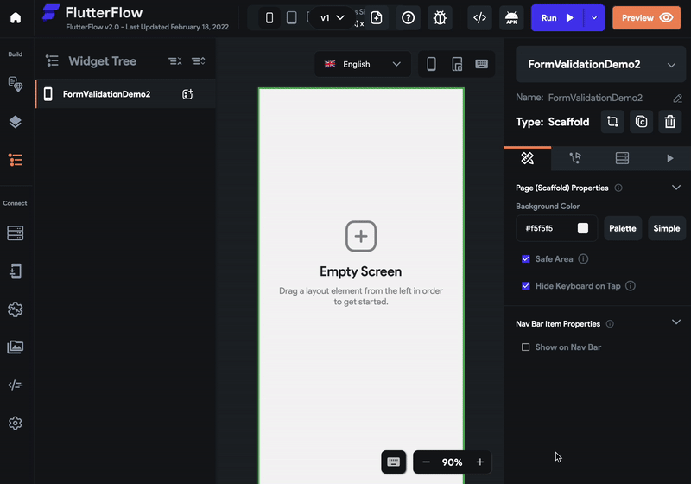The width and height of the screenshot is (691, 484).
Task: Click the 90% zoom level value
Action: click(x=452, y=462)
